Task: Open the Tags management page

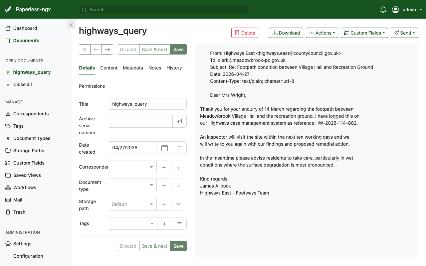Action: pyautogui.click(x=18, y=126)
